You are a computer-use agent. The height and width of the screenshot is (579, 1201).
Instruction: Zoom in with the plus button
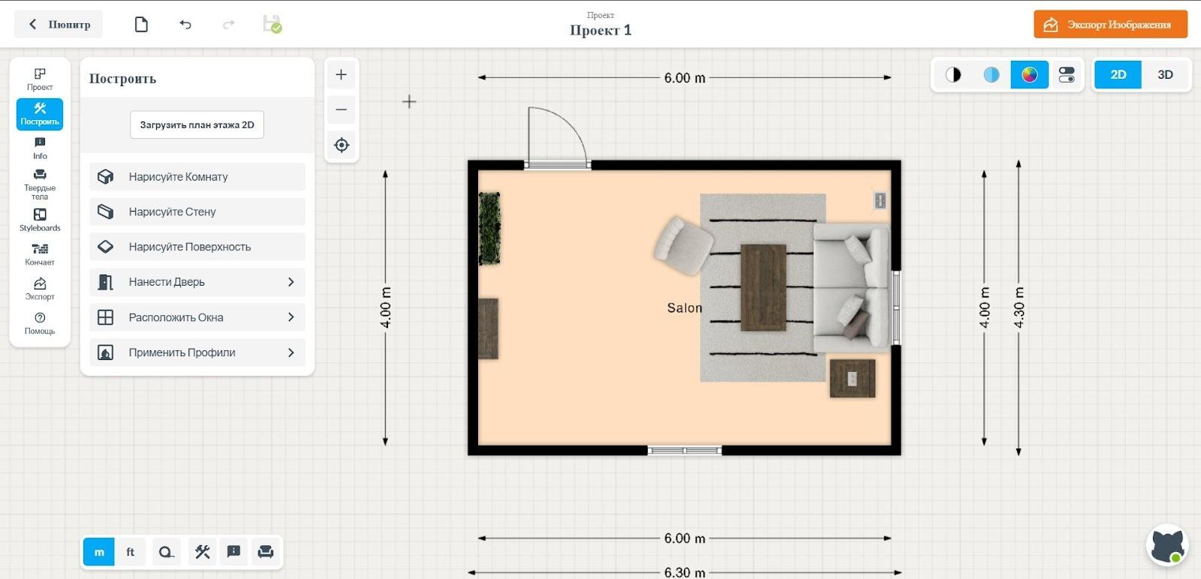[x=341, y=75]
